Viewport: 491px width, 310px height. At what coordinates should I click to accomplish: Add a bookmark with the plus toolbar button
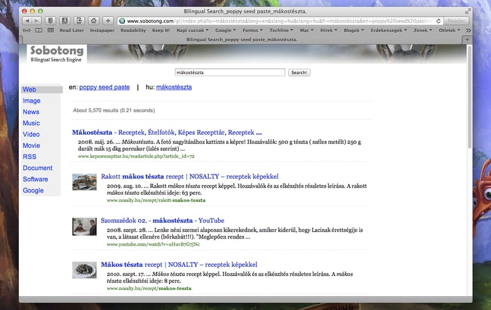coord(108,21)
